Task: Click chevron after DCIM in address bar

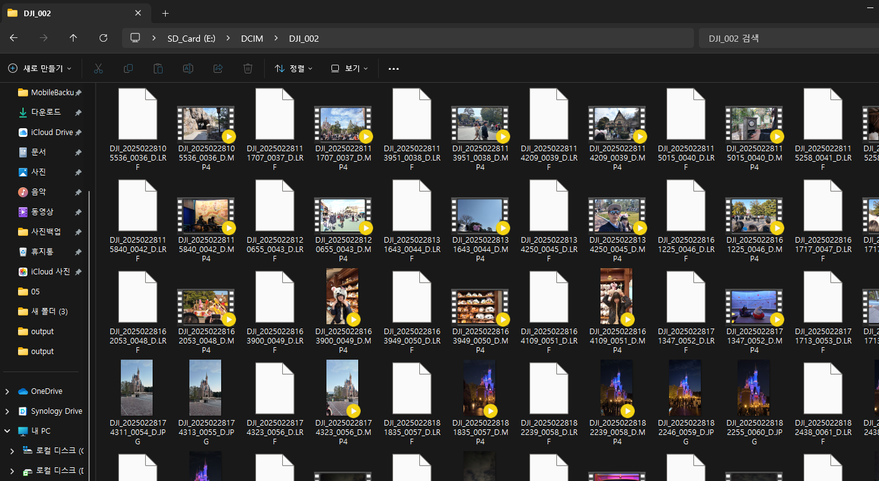Action: [x=276, y=38]
